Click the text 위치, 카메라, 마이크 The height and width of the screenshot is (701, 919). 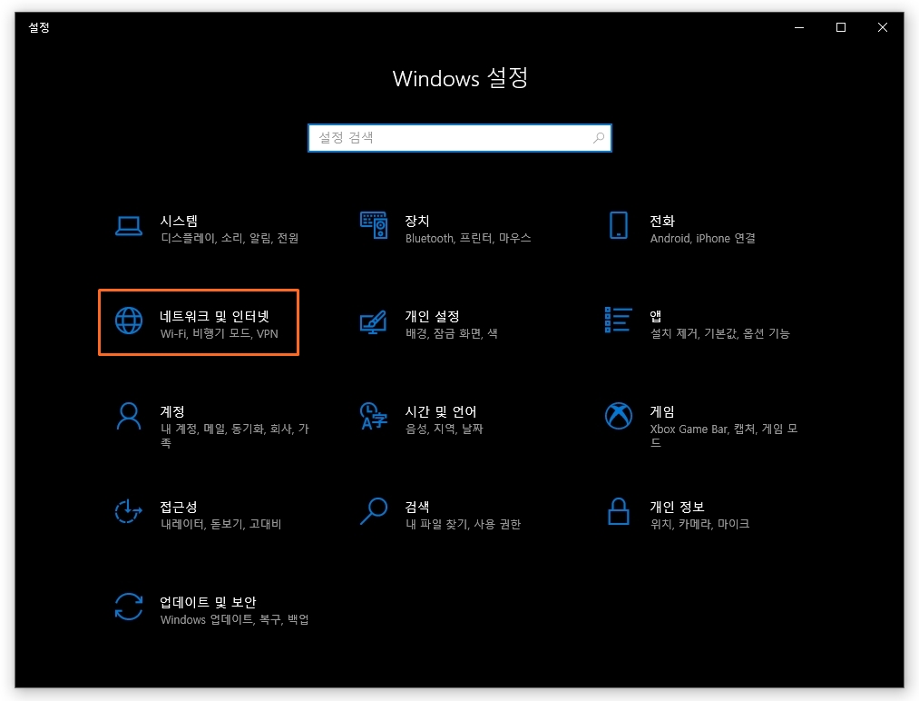[699, 524]
